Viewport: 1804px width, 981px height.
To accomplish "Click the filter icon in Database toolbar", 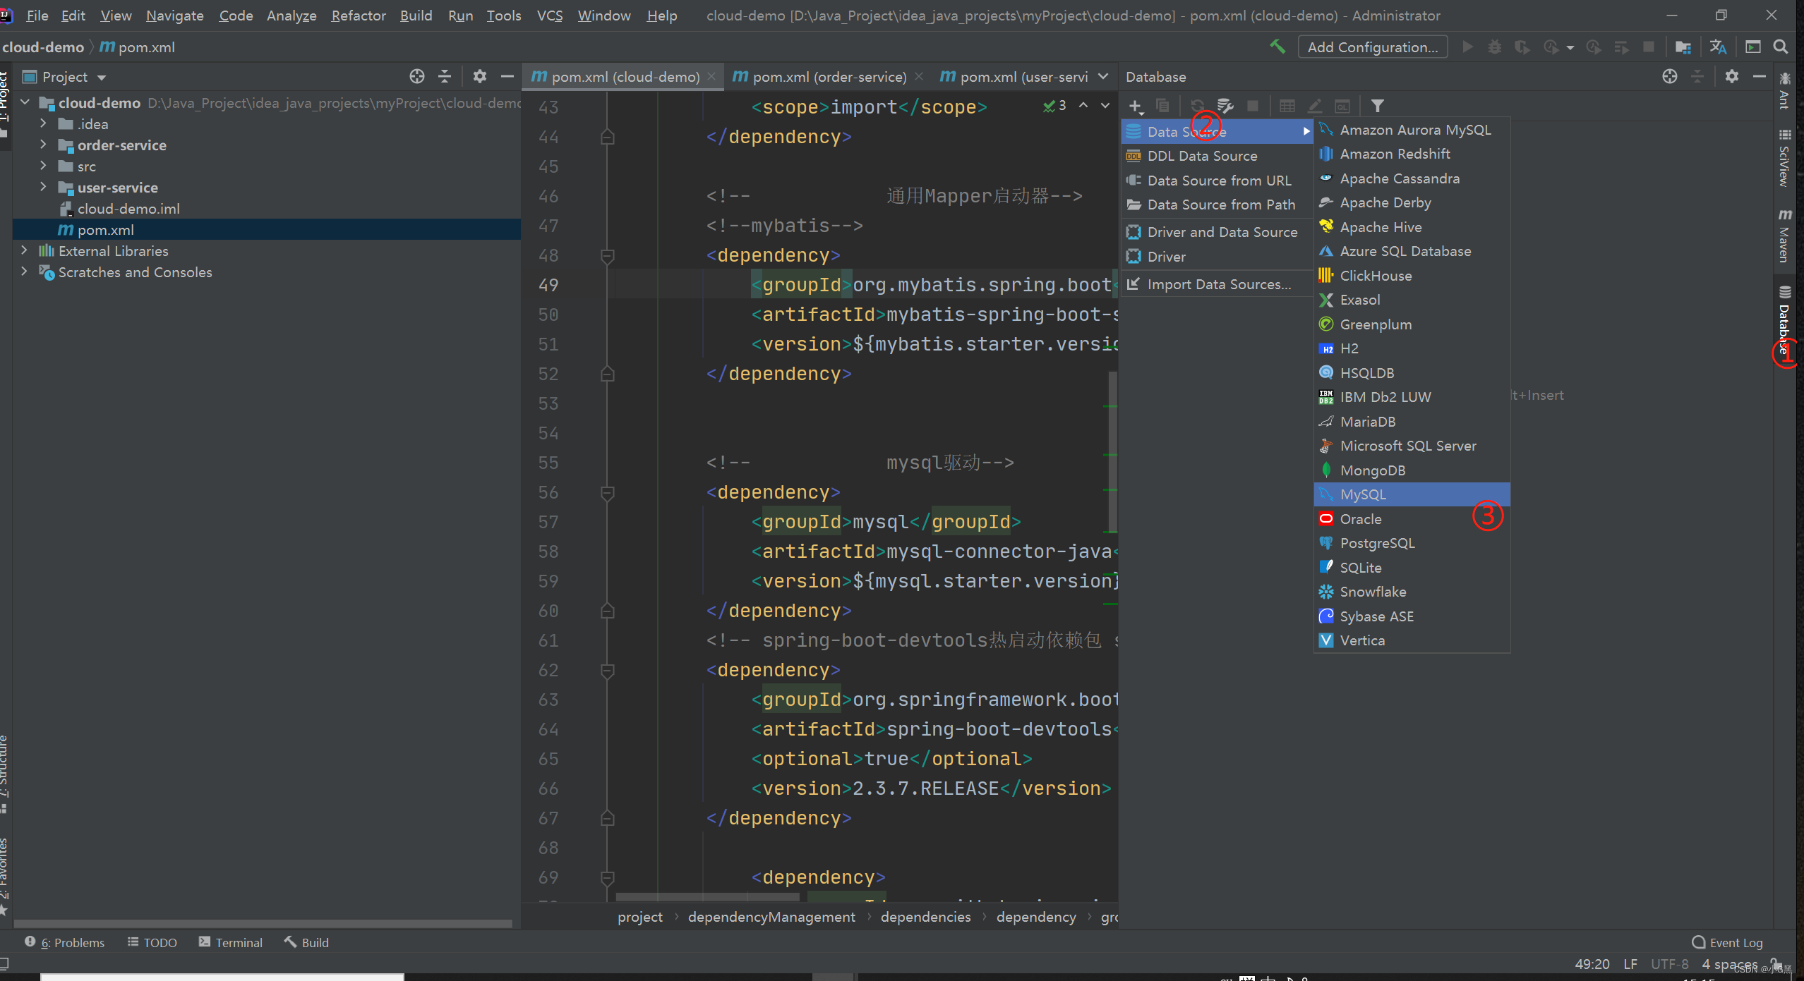I will 1380,106.
